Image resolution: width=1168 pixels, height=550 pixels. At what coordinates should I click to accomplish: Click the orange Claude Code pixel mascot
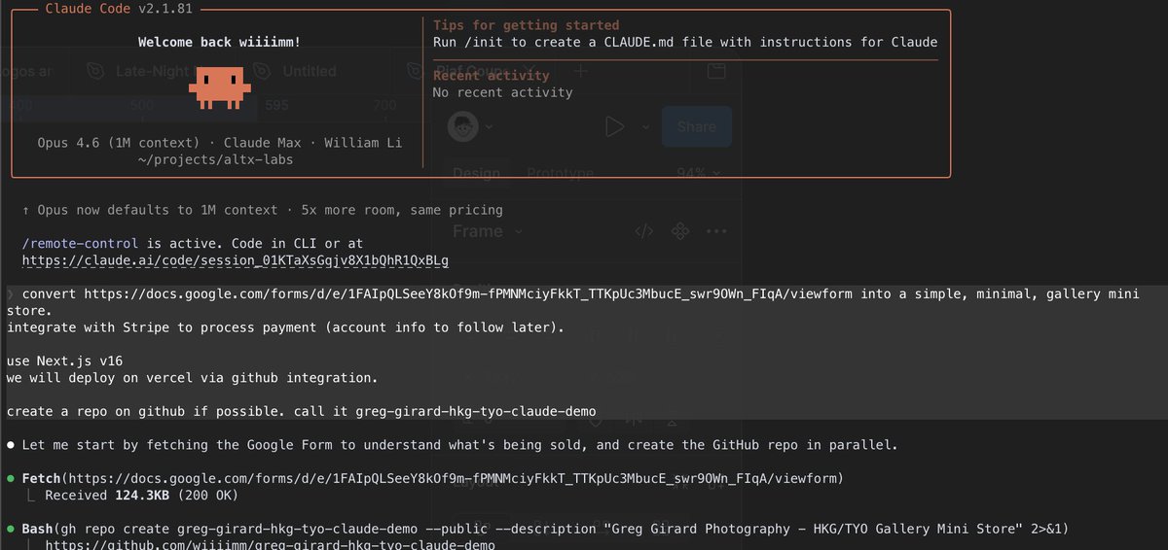tap(219, 87)
